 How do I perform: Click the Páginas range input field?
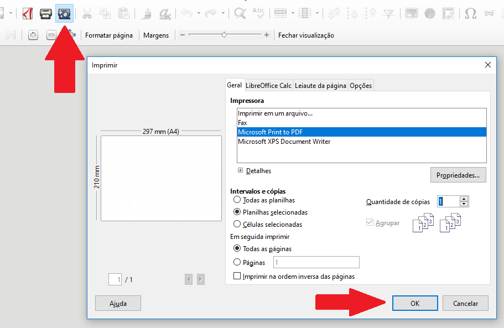pyautogui.click(x=316, y=262)
